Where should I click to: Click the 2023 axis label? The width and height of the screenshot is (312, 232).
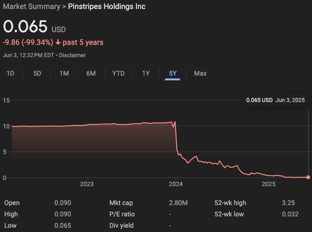[x=87, y=184]
